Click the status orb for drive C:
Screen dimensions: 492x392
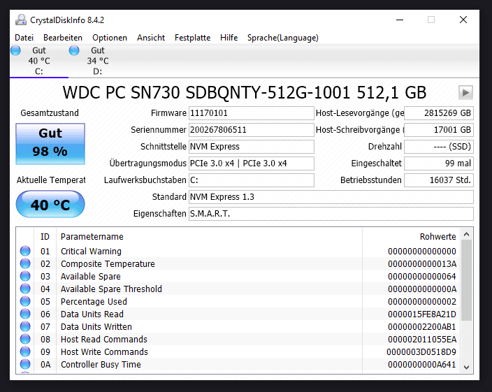coord(15,50)
